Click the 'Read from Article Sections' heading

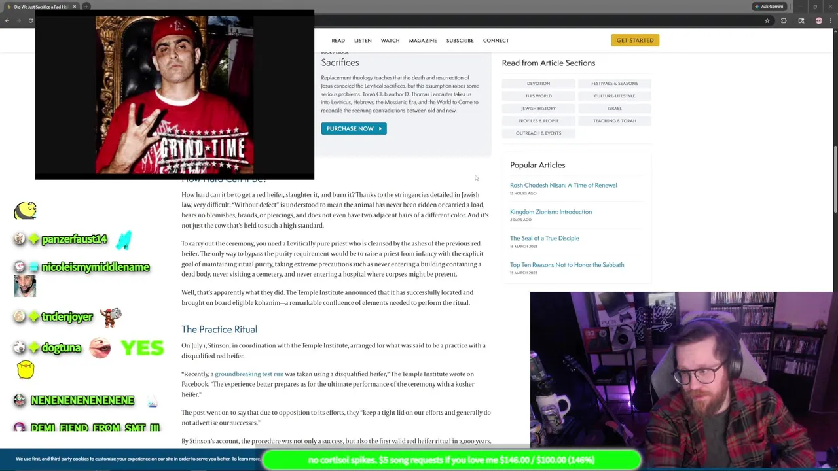point(548,63)
